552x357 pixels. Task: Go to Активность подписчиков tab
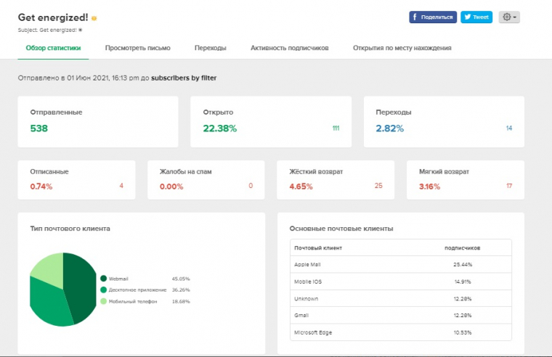point(289,48)
